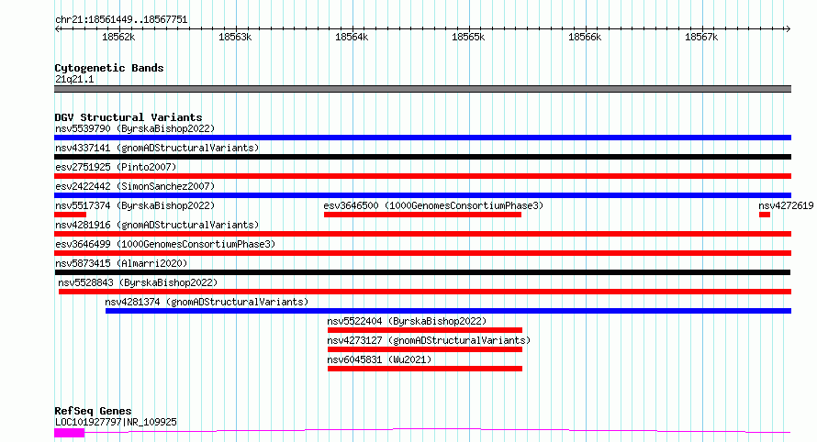Click the nsv5873415 (Almarri2020) label
Image resolution: width=817 pixels, height=442 pixels.
(121, 263)
